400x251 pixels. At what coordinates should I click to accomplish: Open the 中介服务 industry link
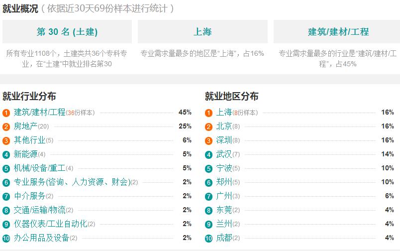pos(29,196)
